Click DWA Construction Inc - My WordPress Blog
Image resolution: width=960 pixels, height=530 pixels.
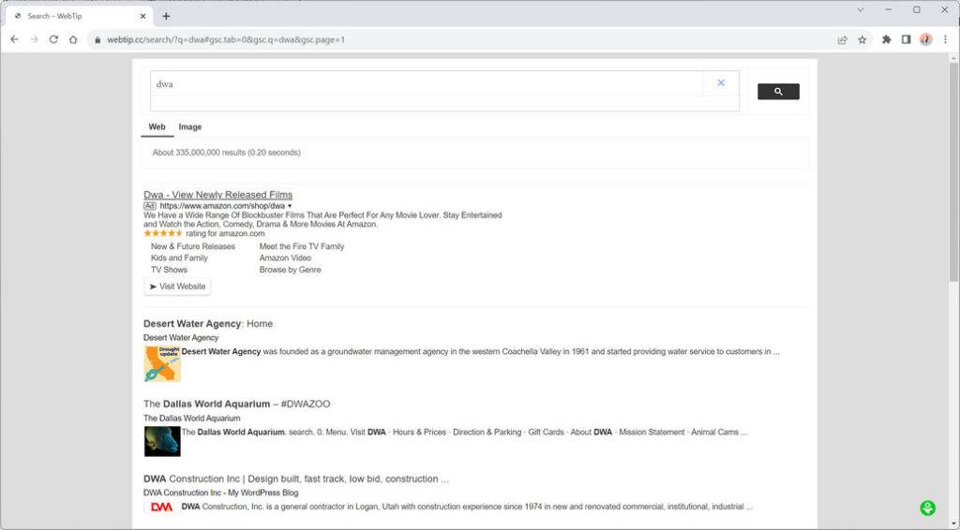(x=221, y=493)
